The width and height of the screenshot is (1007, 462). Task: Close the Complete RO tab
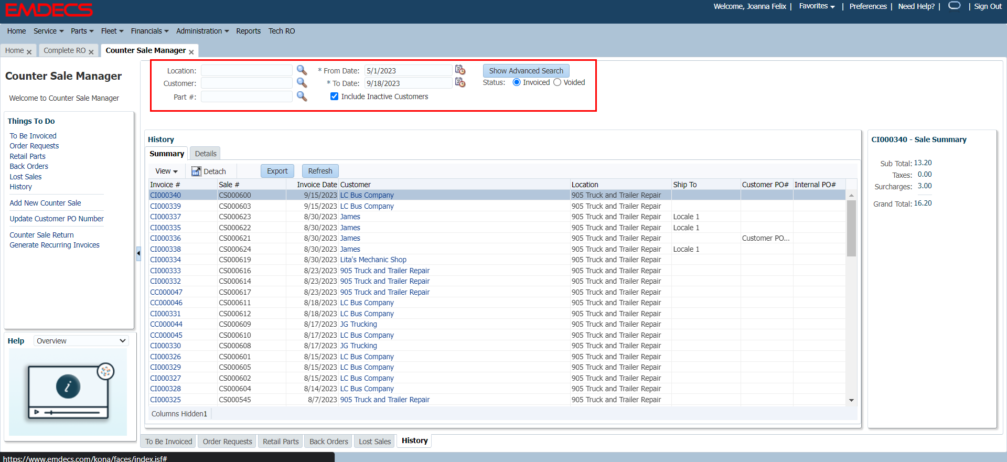(x=91, y=51)
